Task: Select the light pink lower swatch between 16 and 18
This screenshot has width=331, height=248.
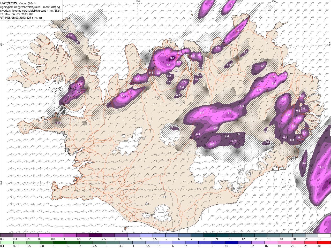Action: tap(271, 243)
